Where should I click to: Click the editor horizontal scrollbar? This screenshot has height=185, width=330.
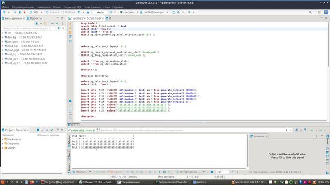[x=204, y=121]
